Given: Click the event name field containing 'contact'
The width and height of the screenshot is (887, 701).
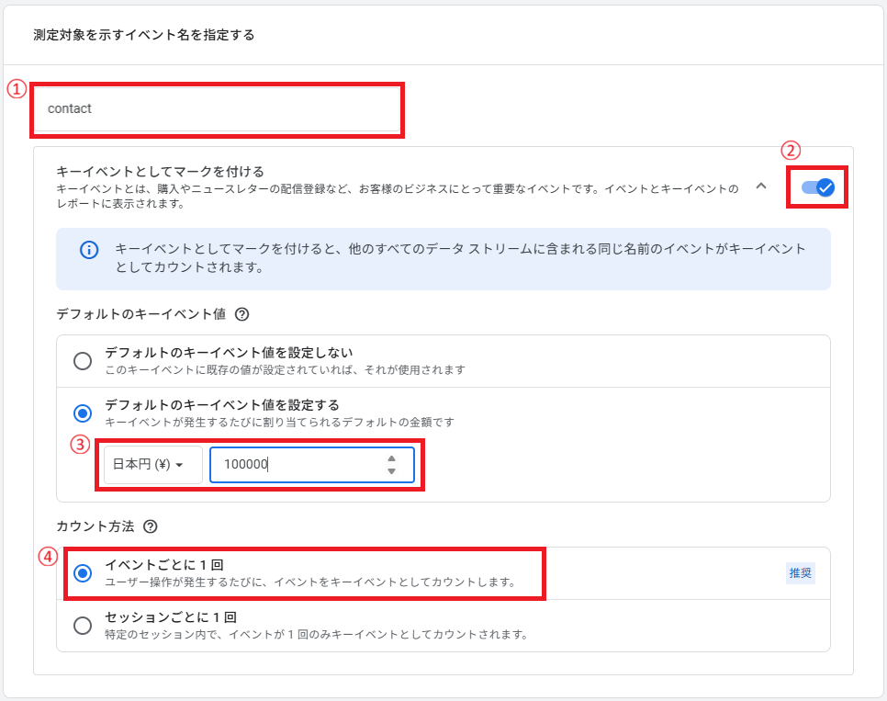Looking at the screenshot, I should [x=217, y=109].
